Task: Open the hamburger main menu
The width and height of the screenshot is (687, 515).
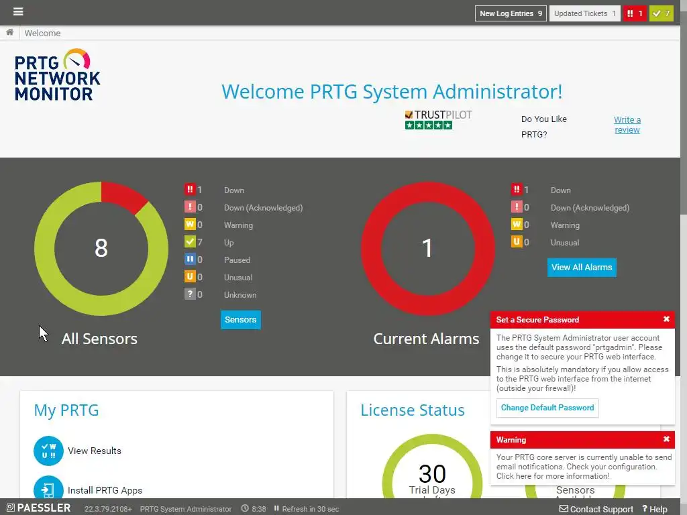Action: [x=18, y=11]
